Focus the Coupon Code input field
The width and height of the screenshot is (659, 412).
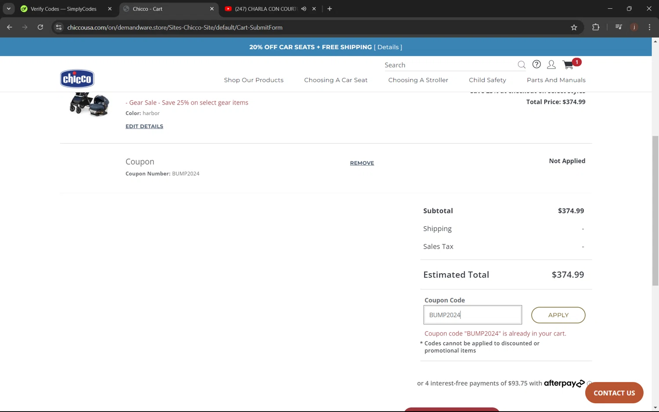point(472,315)
